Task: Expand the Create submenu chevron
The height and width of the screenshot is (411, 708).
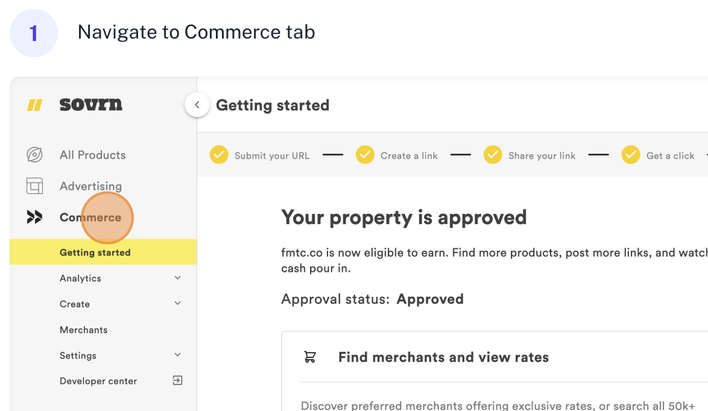Action: point(177,304)
